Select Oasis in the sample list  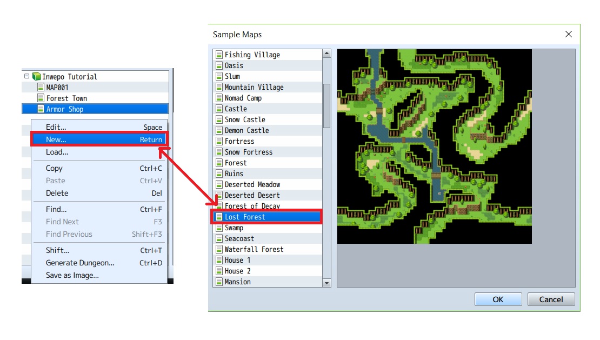click(268, 65)
